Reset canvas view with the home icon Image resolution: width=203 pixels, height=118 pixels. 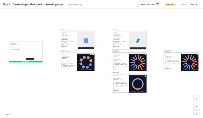[197, 114]
